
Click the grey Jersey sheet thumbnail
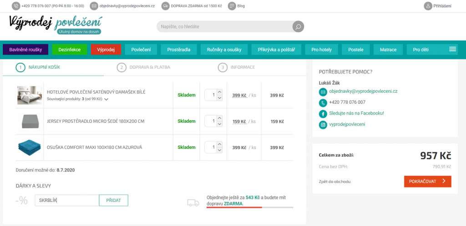[x=30, y=121]
